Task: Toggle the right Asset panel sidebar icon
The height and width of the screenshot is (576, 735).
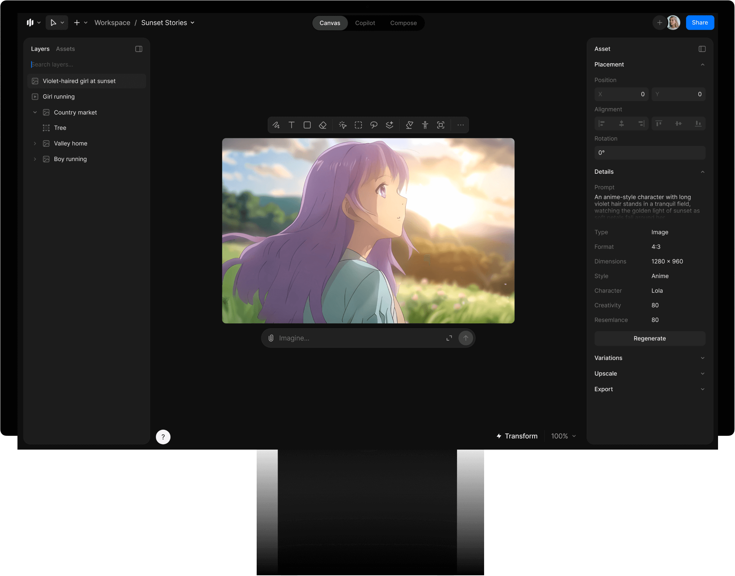Action: click(702, 49)
